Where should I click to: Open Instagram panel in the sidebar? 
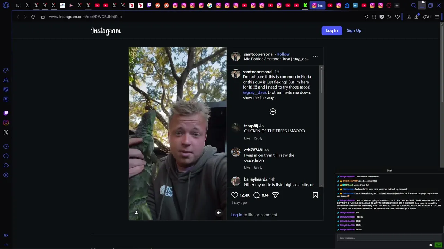[6, 123]
